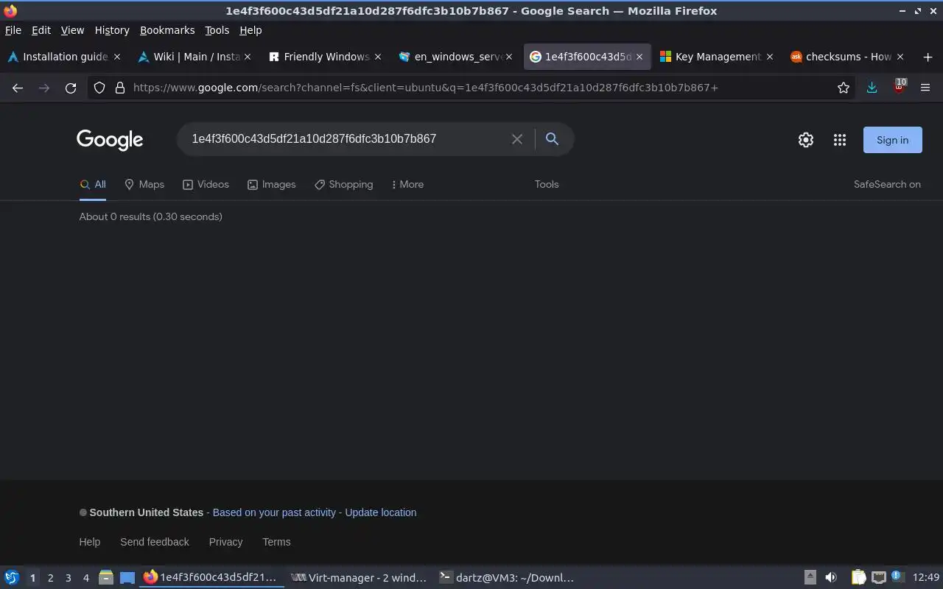Screen dimensions: 943x589
Task: Open site security padlock info
Action: (x=120, y=88)
